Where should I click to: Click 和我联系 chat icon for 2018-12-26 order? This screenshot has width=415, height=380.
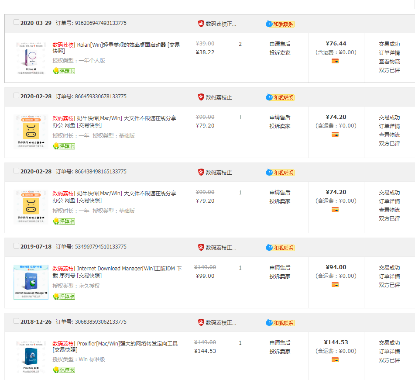tap(280, 323)
